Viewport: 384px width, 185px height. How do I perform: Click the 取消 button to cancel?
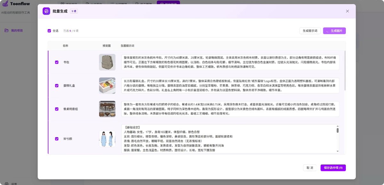tap(309, 167)
